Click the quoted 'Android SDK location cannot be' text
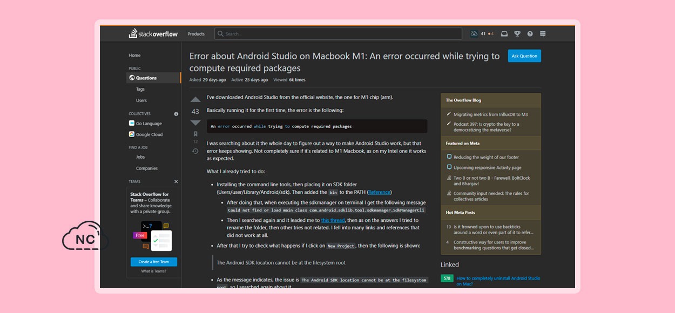This screenshot has height=313, width=675. (x=281, y=263)
